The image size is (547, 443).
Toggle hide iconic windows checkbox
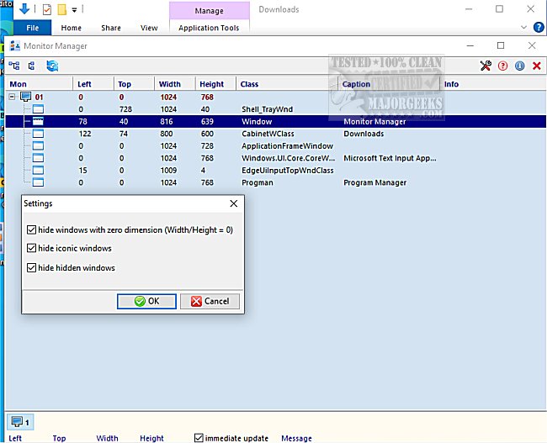[32, 249]
